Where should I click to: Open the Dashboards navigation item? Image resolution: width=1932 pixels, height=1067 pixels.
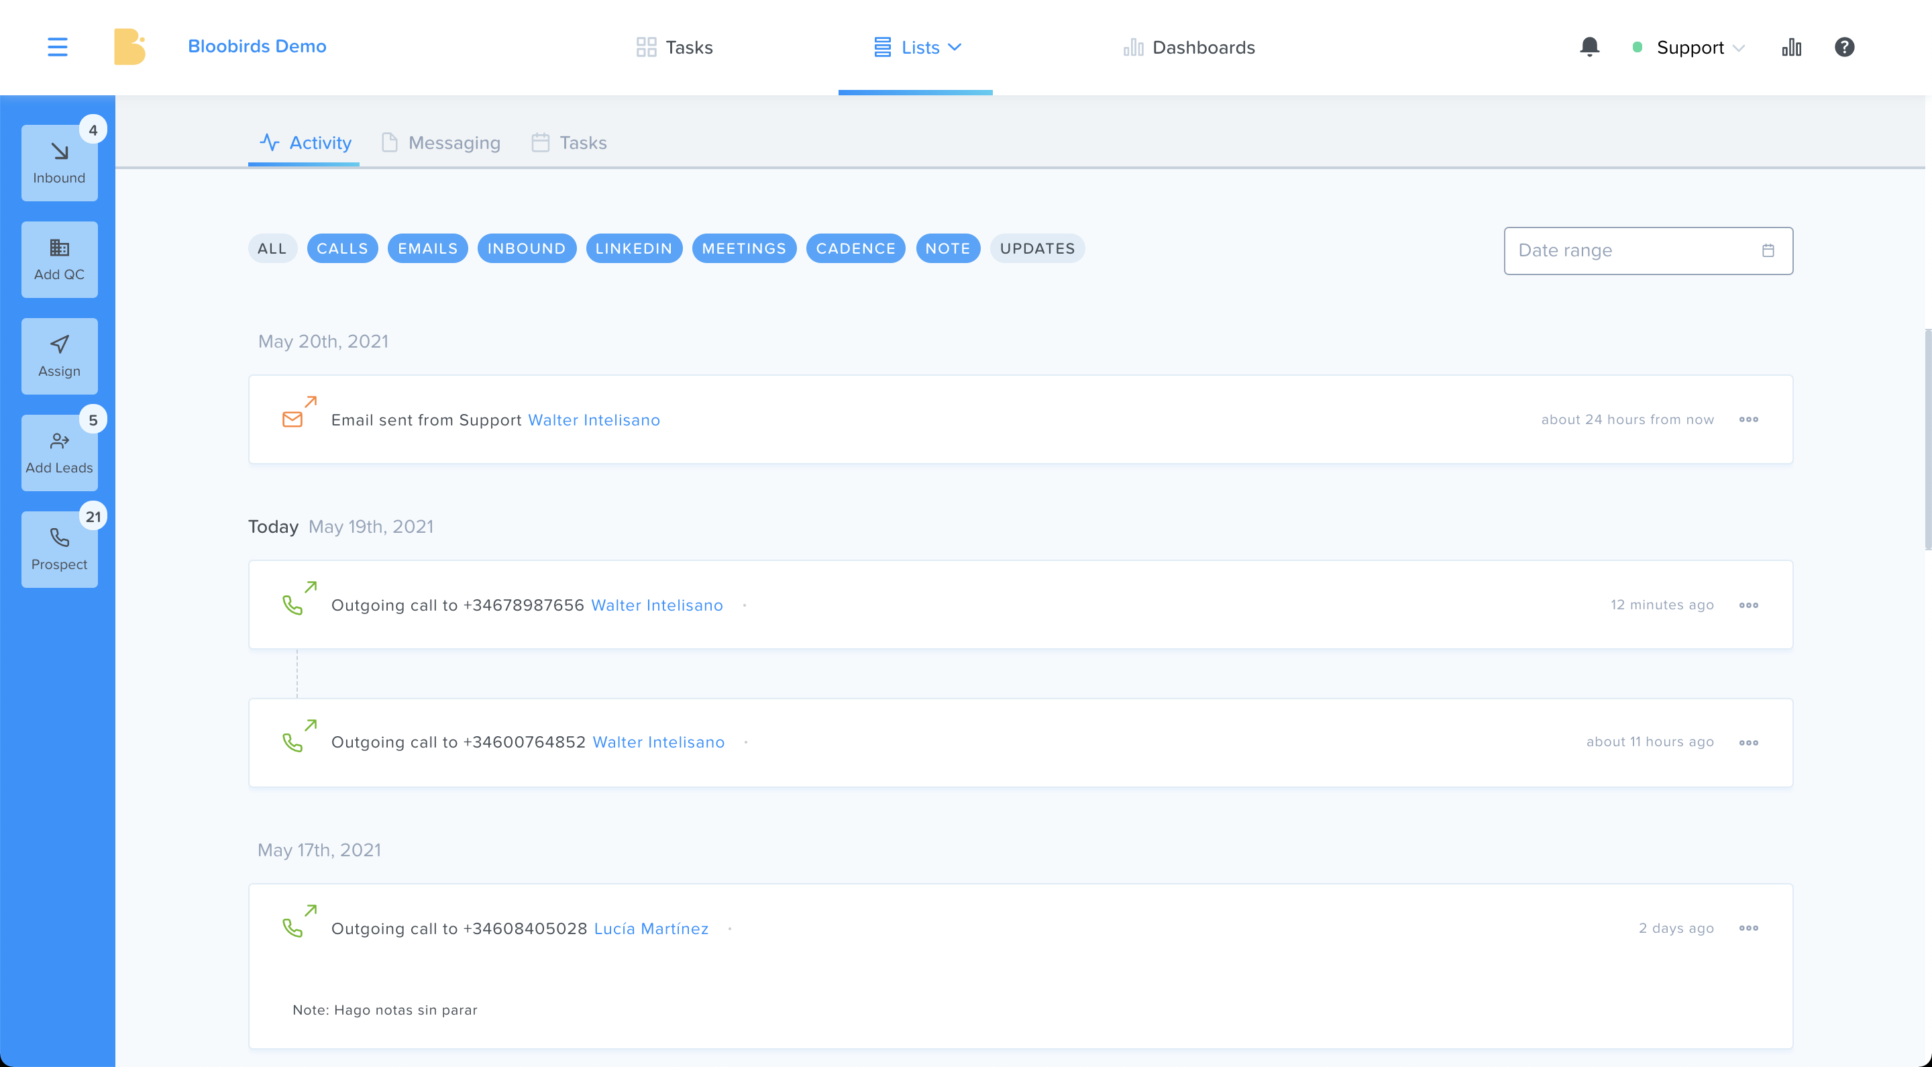1189,47
